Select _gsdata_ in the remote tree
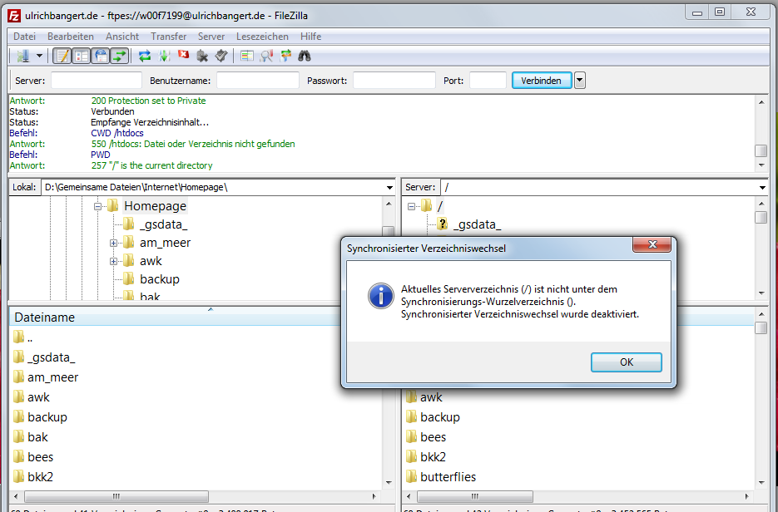The height and width of the screenshot is (512, 778). tap(477, 224)
